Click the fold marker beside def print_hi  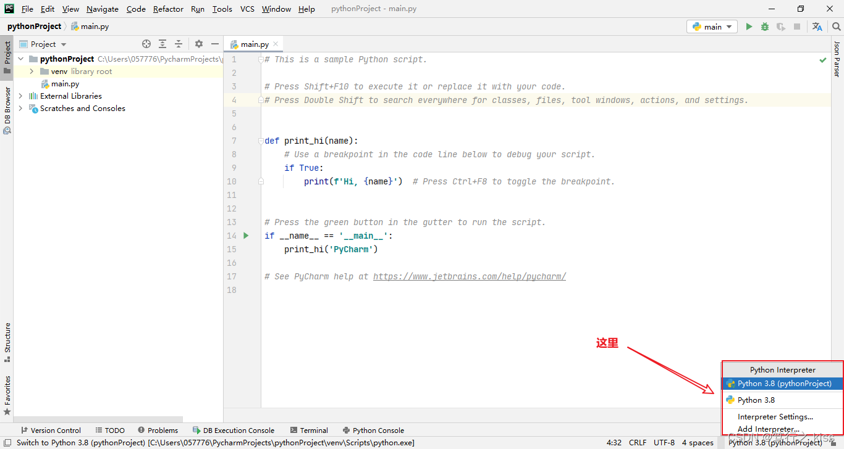point(261,141)
